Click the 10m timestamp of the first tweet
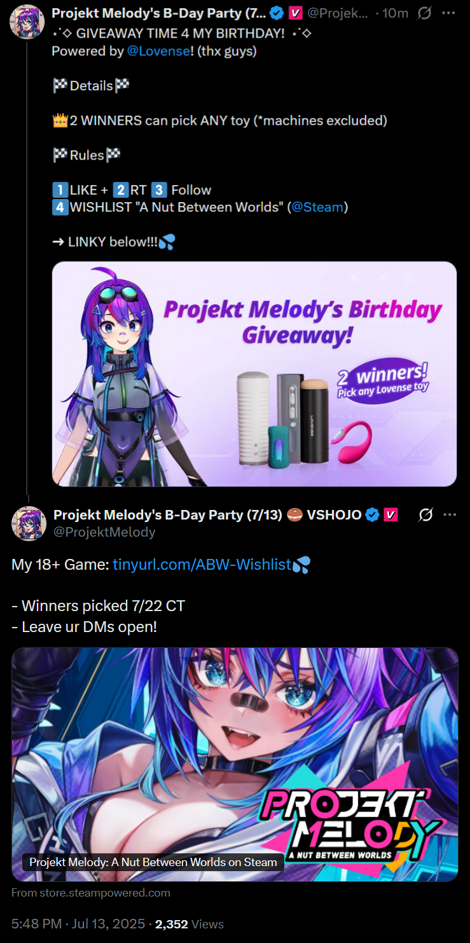This screenshot has height=943, width=470. click(x=395, y=13)
